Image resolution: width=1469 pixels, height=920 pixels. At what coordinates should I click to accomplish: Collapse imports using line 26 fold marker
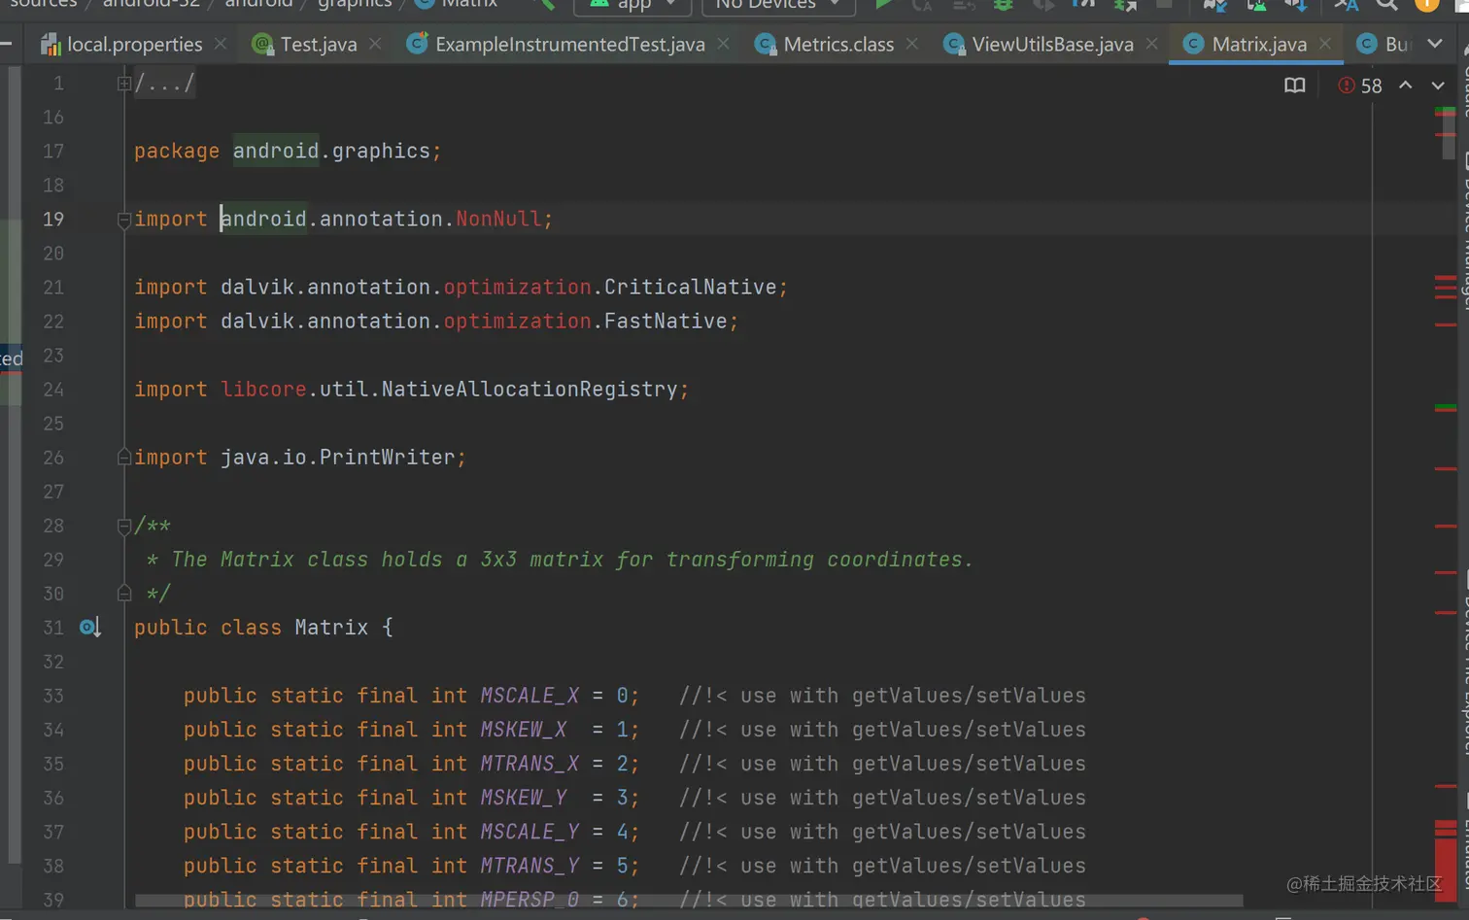[123, 457]
